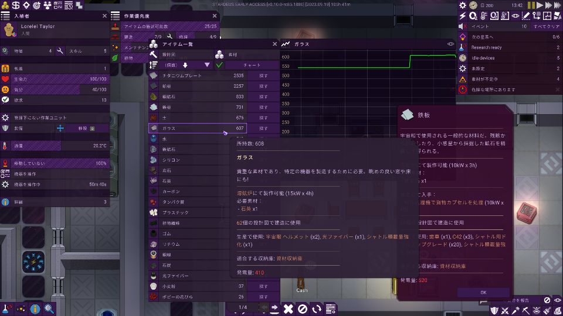Open the research flask icon at bottom-left
Image resolution: width=563 pixels, height=316 pixels.
6,308
